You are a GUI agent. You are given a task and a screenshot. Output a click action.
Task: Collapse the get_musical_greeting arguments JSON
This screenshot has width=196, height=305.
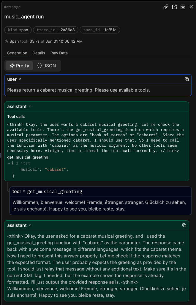tap(9, 163)
